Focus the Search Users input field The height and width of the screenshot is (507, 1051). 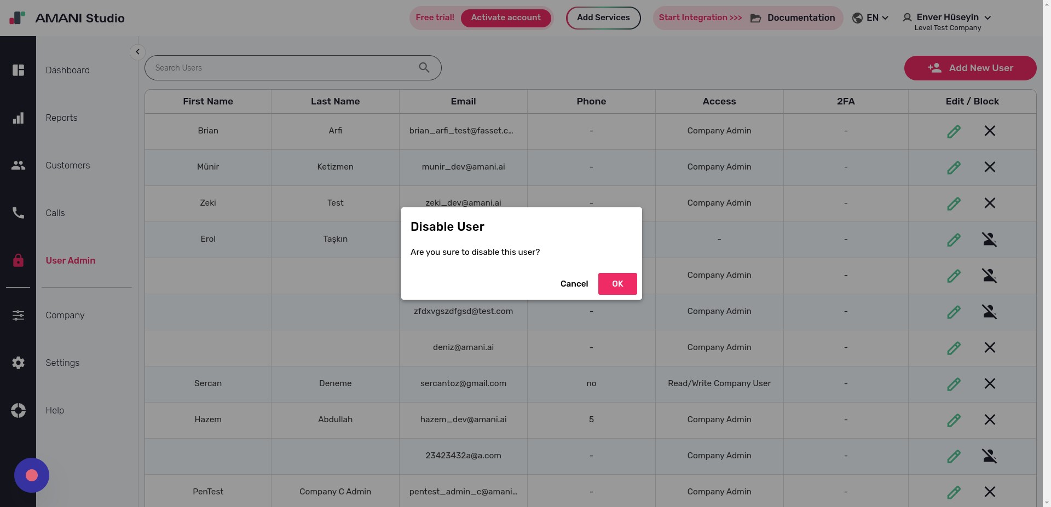(x=282, y=68)
